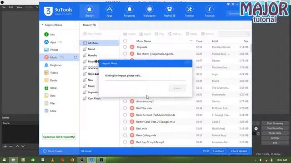Open the Toolbox section
This screenshot has width=291, height=163.
click(x=190, y=11)
